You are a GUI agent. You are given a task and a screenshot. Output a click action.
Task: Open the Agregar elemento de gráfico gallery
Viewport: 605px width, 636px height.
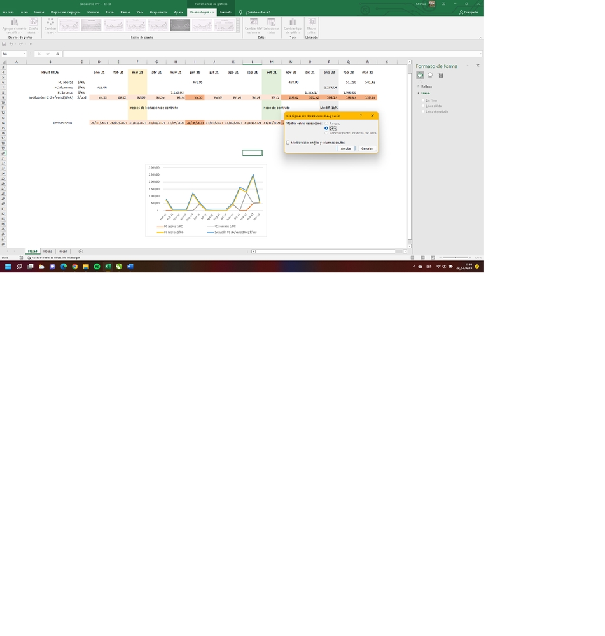click(14, 25)
